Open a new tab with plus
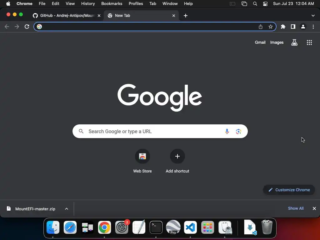Viewport: 320px width, 240px height. (186, 16)
